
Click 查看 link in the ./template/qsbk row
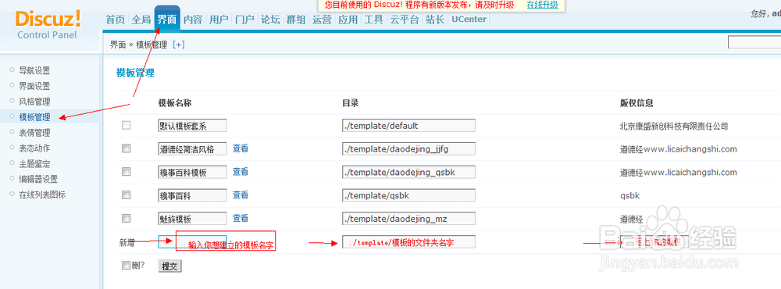241,194
